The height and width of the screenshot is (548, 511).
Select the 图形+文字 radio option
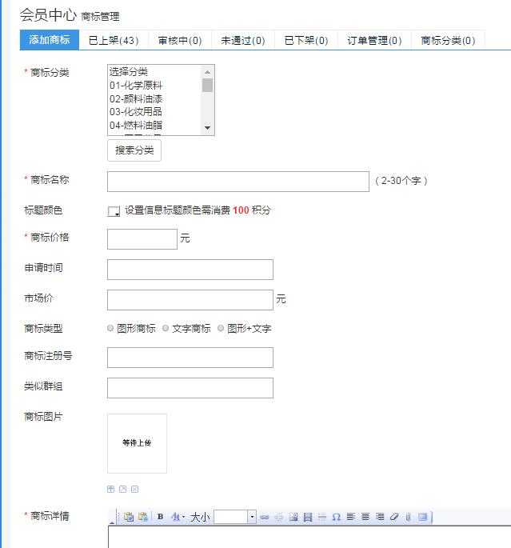pyautogui.click(x=221, y=328)
